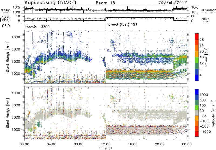Click the '20:00' time tick label
Screen dimensions: 216x150
point(160,144)
